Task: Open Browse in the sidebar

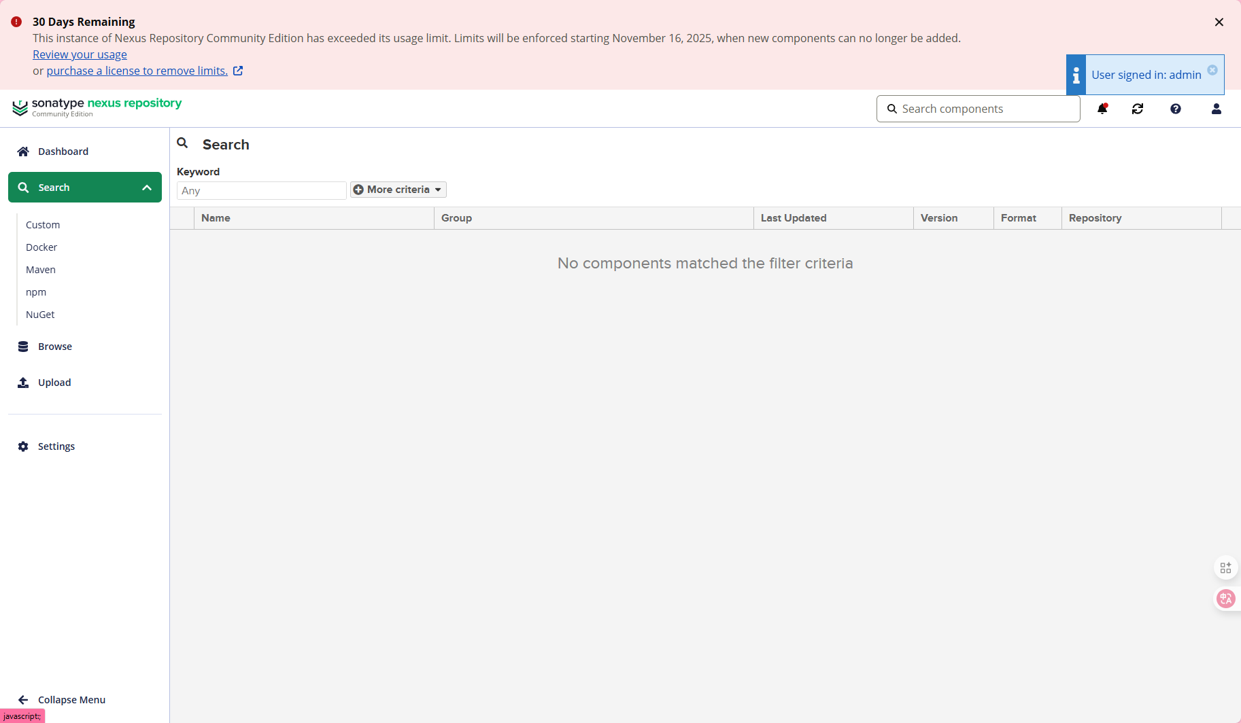Action: (54, 347)
